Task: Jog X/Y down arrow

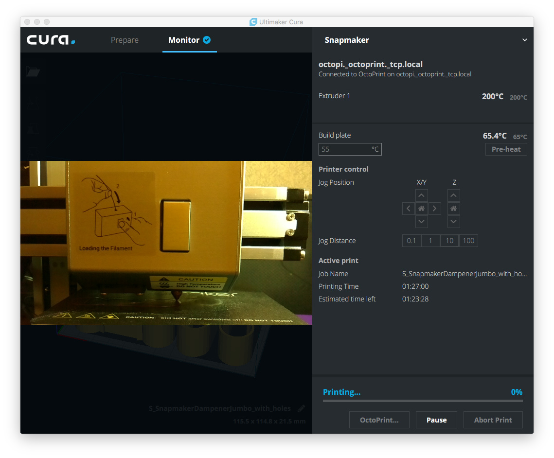Action: point(421,221)
